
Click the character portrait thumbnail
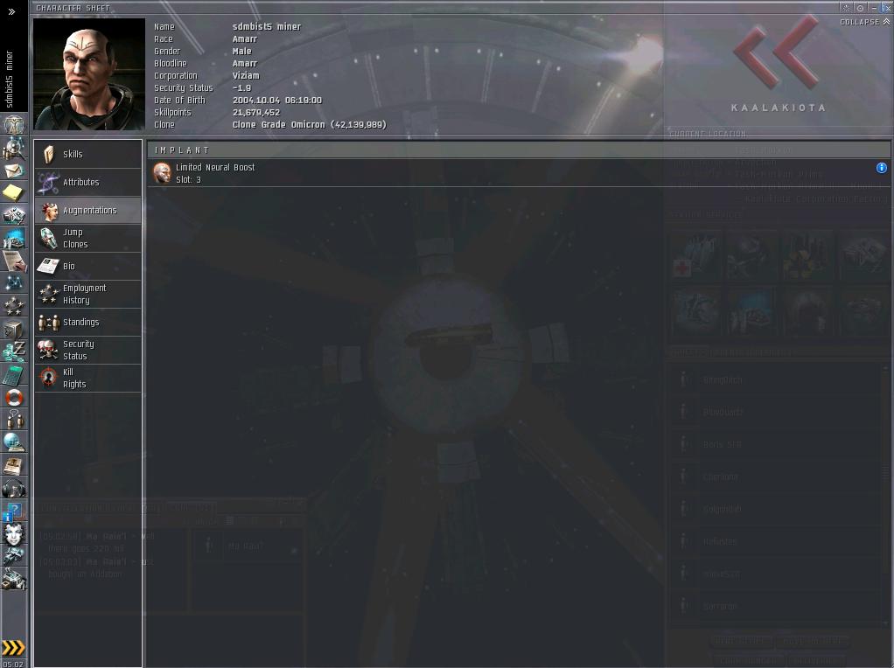click(89, 74)
